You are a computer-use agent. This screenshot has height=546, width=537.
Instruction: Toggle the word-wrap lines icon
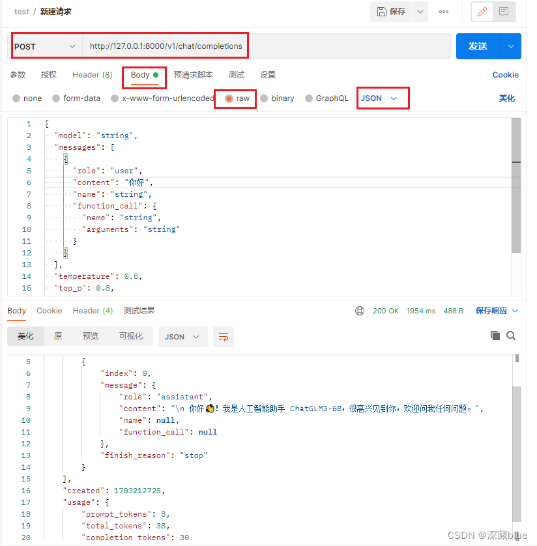pyautogui.click(x=224, y=337)
